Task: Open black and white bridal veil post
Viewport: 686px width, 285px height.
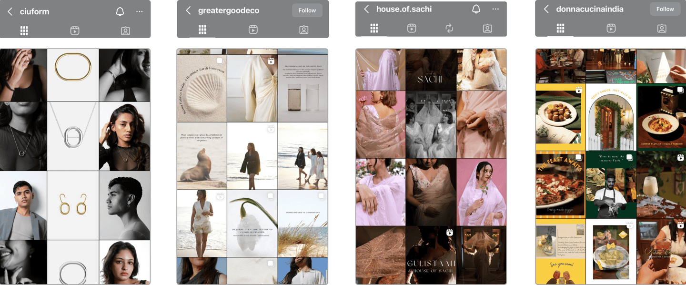Action: [431, 124]
